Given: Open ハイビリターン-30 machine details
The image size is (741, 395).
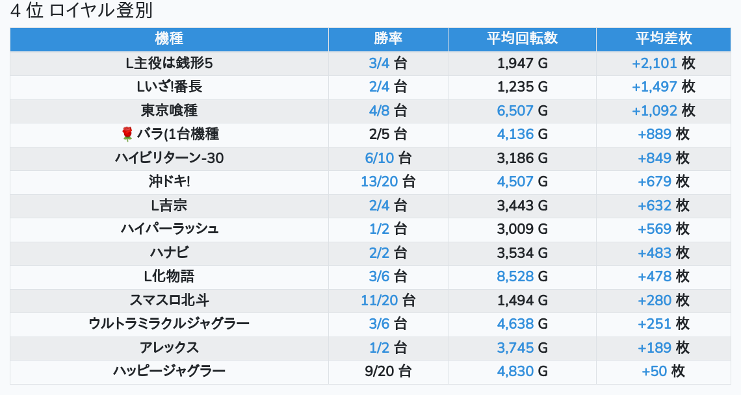Looking at the screenshot, I should click(169, 158).
